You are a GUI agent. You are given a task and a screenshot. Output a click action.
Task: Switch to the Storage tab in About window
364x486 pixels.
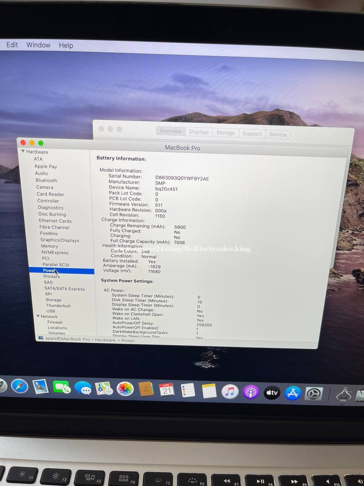[226, 133]
